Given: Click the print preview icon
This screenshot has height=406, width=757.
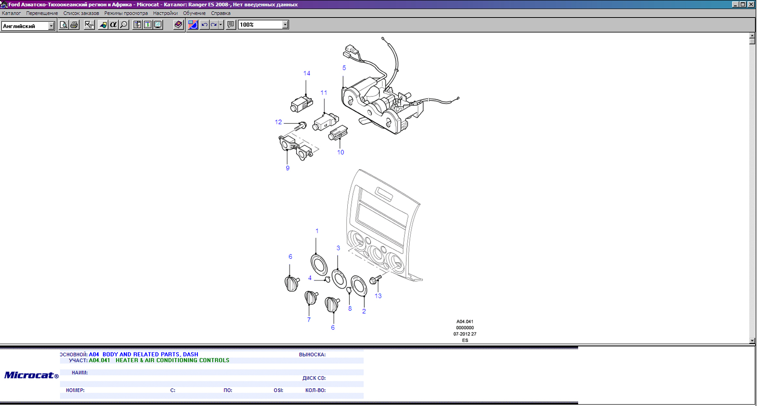Looking at the screenshot, I should [x=64, y=25].
